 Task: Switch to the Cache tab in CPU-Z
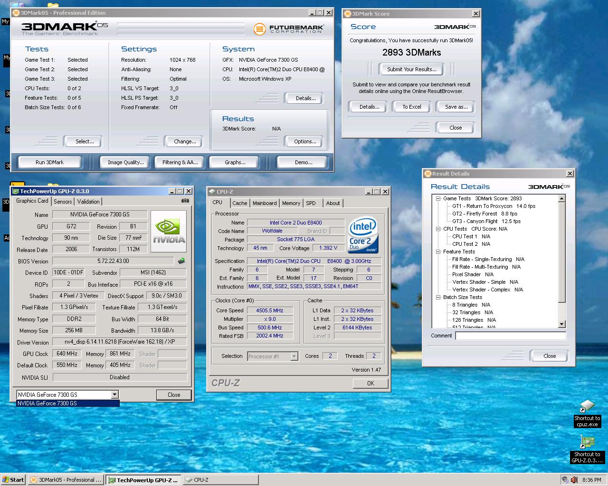tap(240, 203)
